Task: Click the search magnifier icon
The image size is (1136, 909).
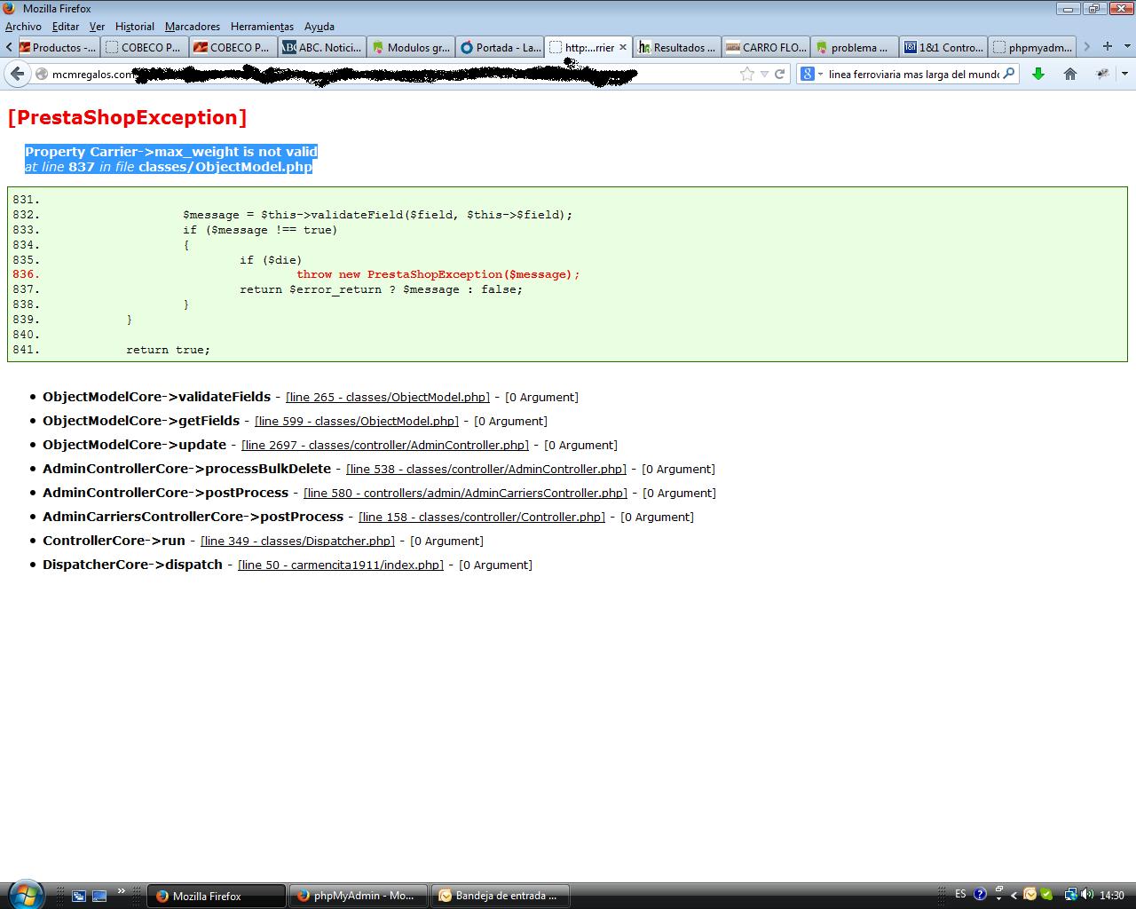Action: click(1008, 74)
